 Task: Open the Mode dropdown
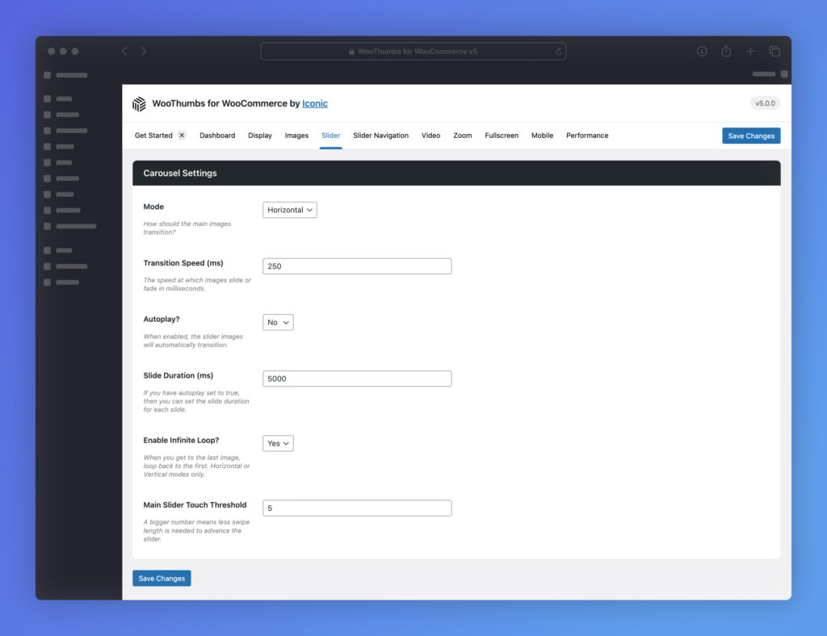(x=289, y=209)
